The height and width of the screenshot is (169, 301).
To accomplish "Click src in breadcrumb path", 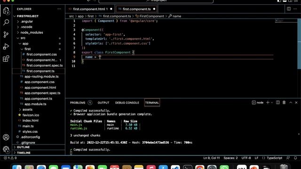I will coord(71,16).
